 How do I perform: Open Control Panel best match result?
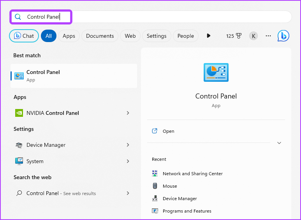pos(74,76)
